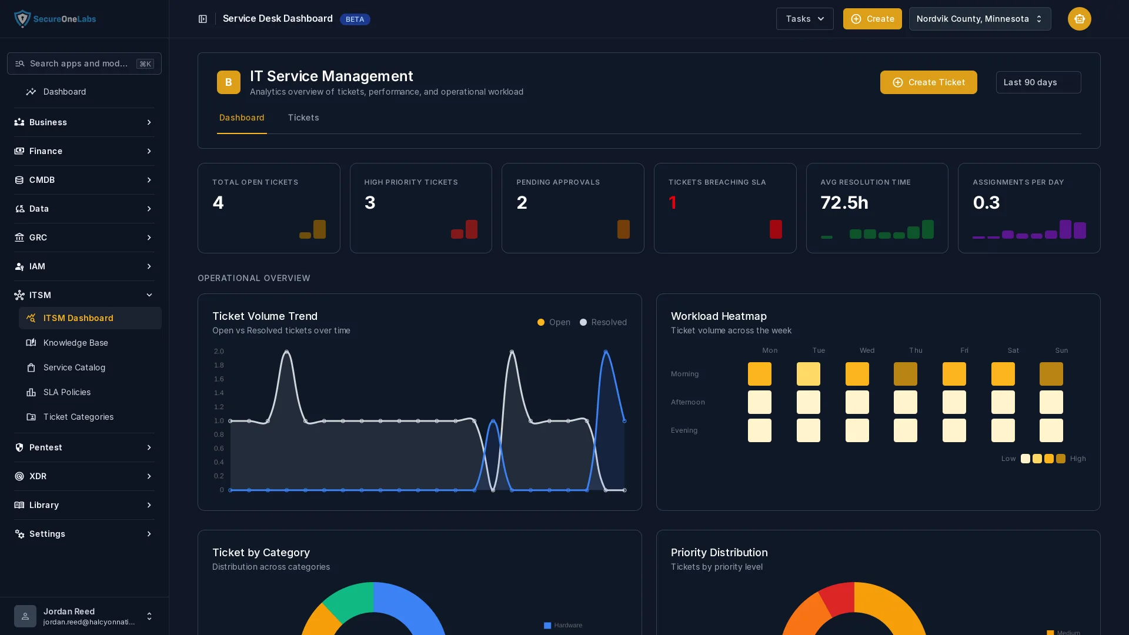Expand the Finance menu chevron
This screenshot has width=1129, height=635.
[149, 151]
